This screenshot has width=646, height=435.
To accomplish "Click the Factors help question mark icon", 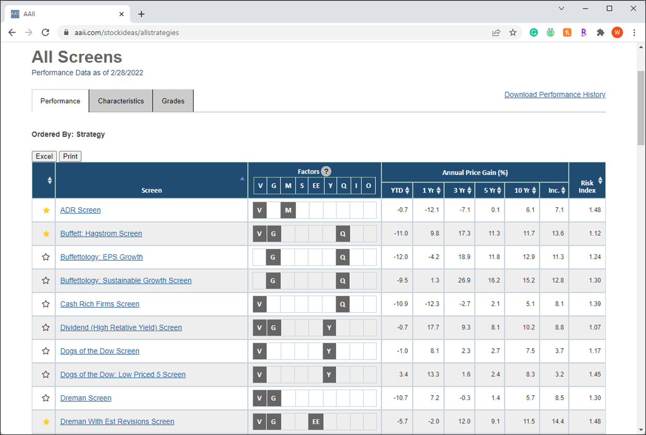I will pyautogui.click(x=326, y=172).
